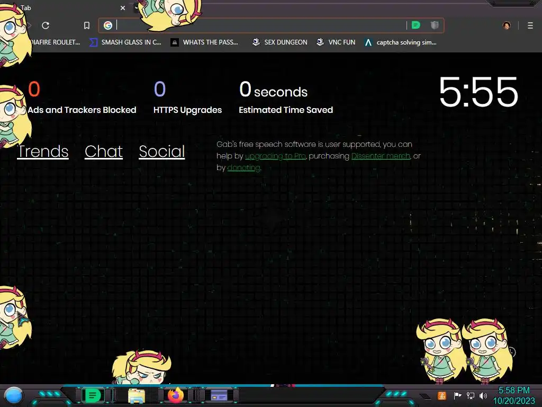Follow the upgrading to Pro link
Viewport: 542px width, 407px height.
click(275, 156)
